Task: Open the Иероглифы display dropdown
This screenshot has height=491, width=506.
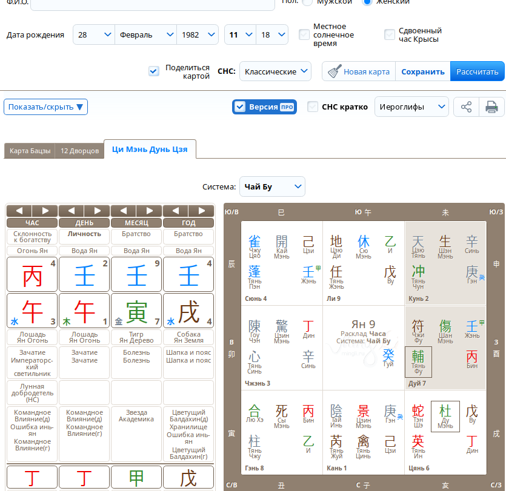Action: [x=411, y=107]
